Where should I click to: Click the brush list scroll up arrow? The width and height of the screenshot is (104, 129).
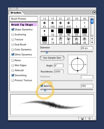(x=92, y=38)
